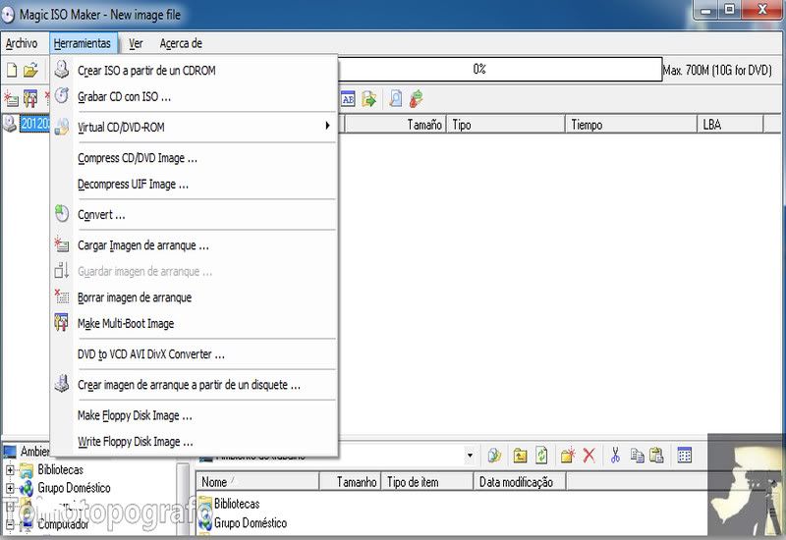Sort by the Tamanho column header
Viewport: 786px width, 540px height.
click(x=351, y=482)
